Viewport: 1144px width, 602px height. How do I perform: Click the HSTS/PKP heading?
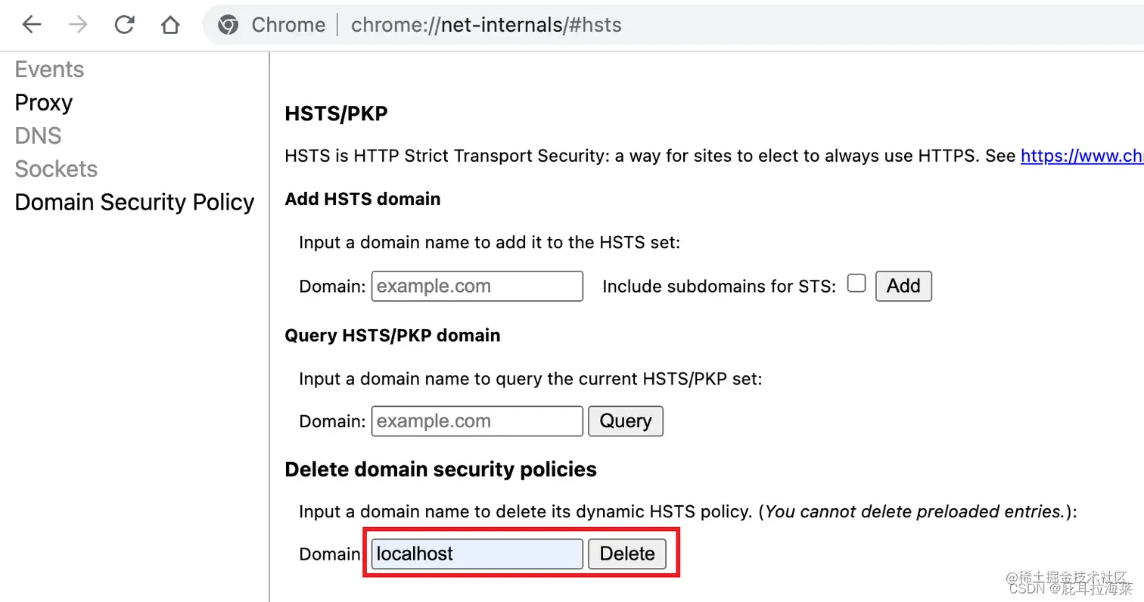pos(336,114)
